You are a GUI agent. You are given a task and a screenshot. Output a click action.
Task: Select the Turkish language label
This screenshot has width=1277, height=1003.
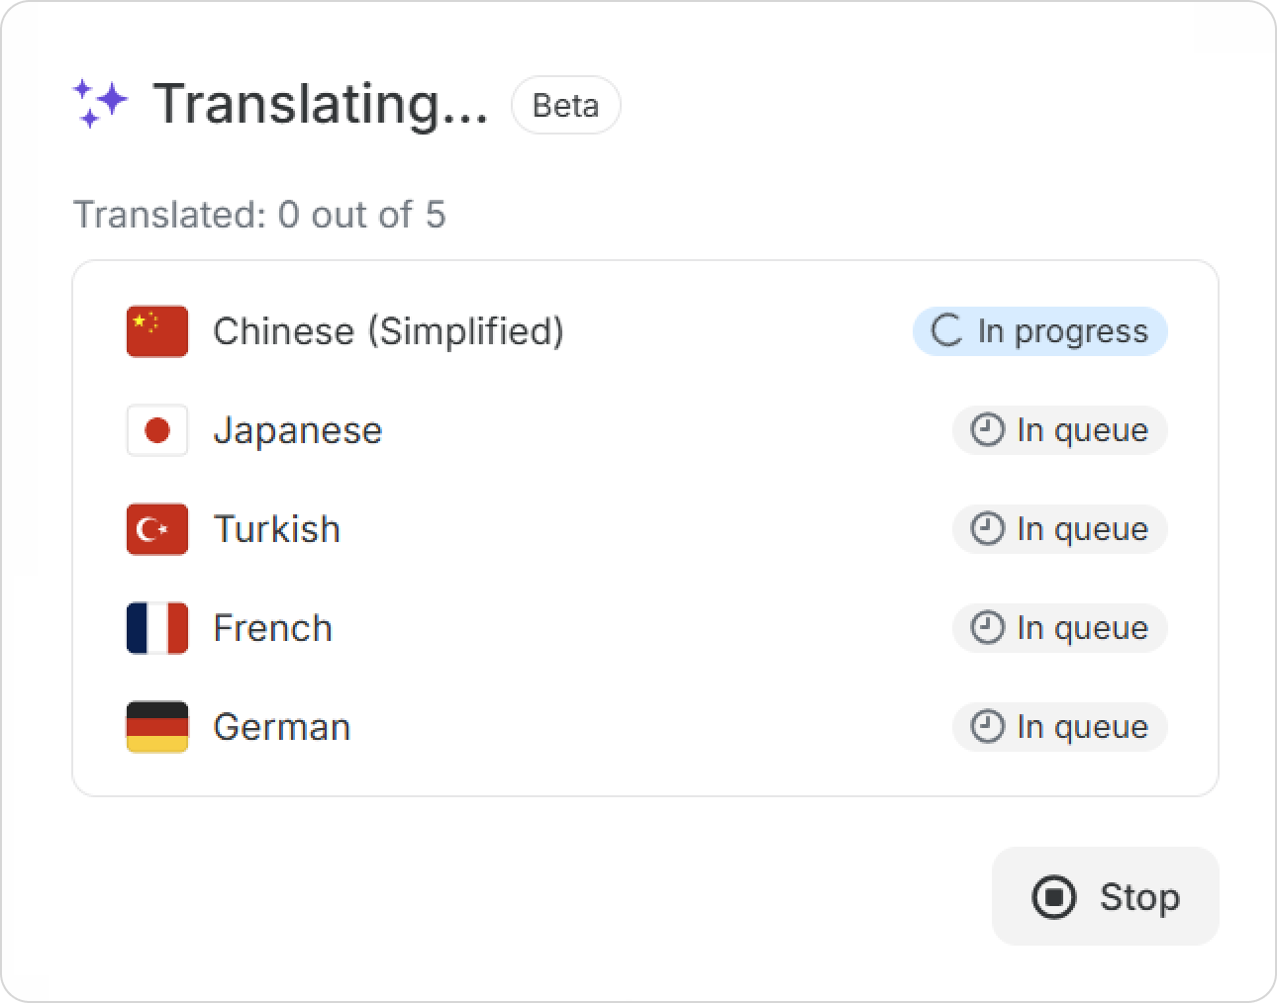[277, 529]
